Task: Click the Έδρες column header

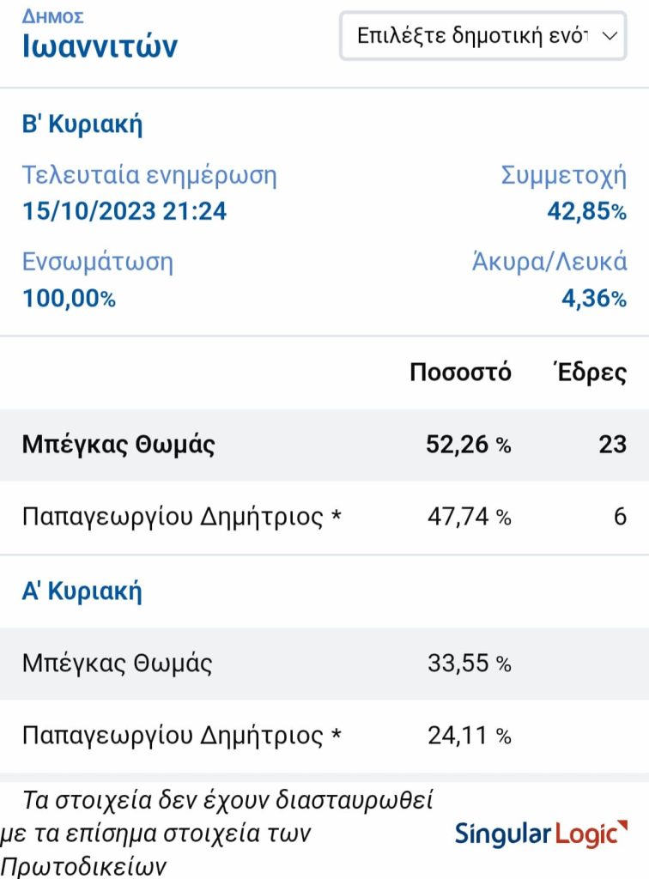Action: 590,372
